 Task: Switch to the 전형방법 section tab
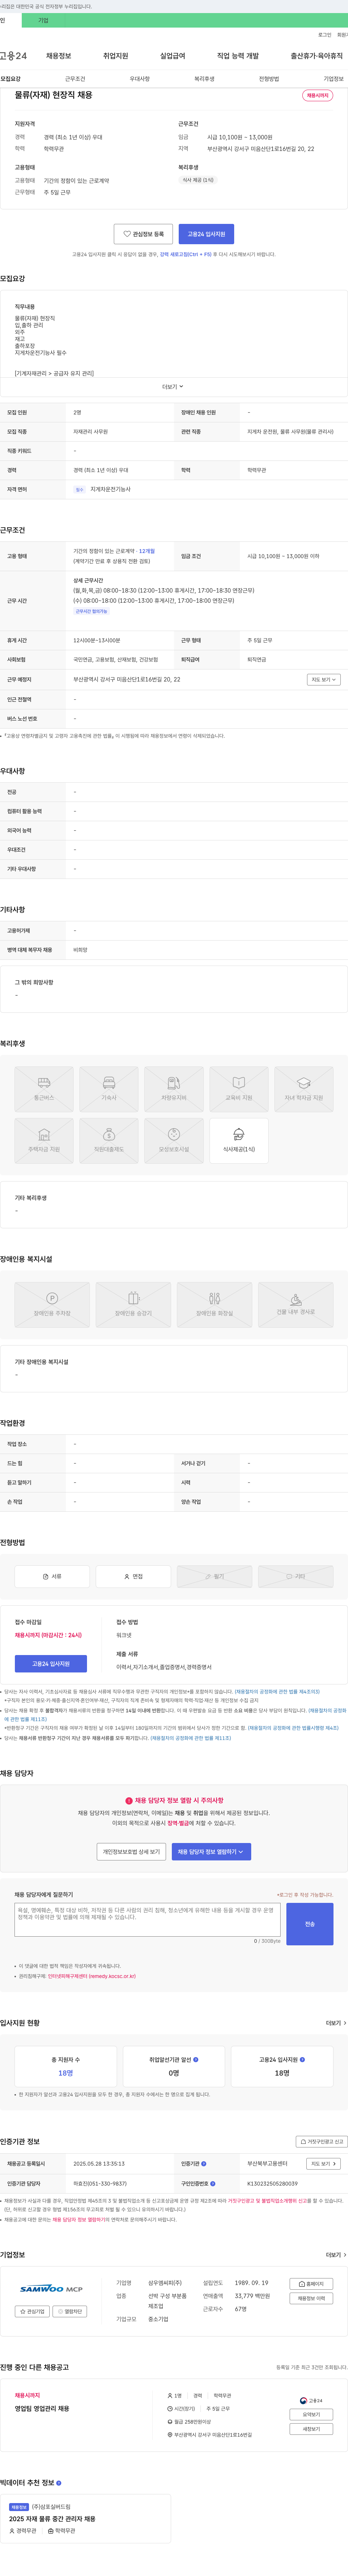(x=269, y=79)
